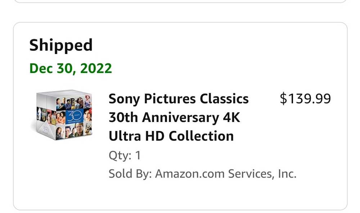Image resolution: width=360 pixels, height=213 pixels.
Task: Click the "Sold By:" label text
Action: [x=130, y=174]
